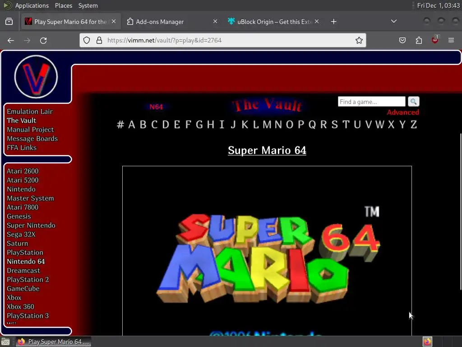
Task: Click the show desktop icon in bottom panel
Action: (5, 342)
